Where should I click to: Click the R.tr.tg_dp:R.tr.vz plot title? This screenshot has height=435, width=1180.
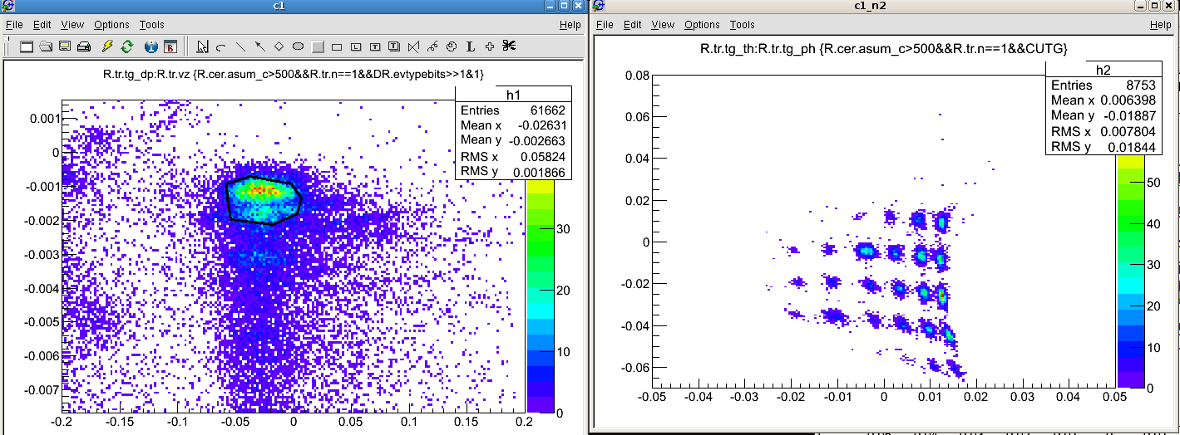[x=294, y=75]
